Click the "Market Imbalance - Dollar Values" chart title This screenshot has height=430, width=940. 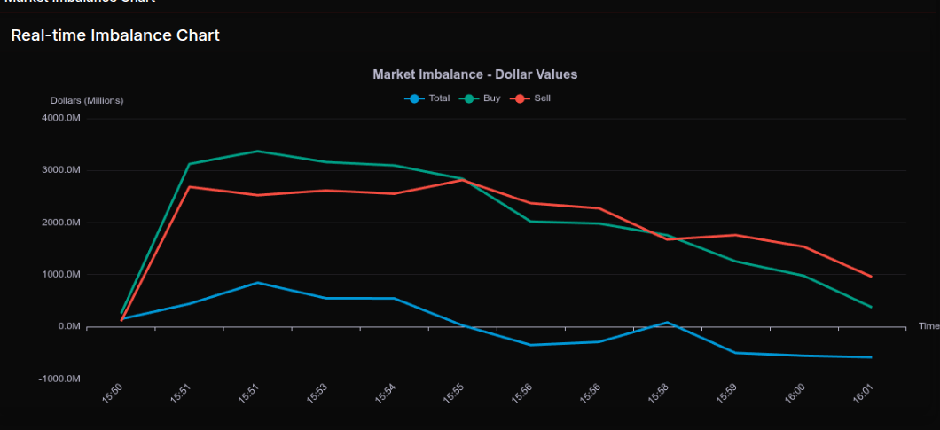[x=474, y=74]
